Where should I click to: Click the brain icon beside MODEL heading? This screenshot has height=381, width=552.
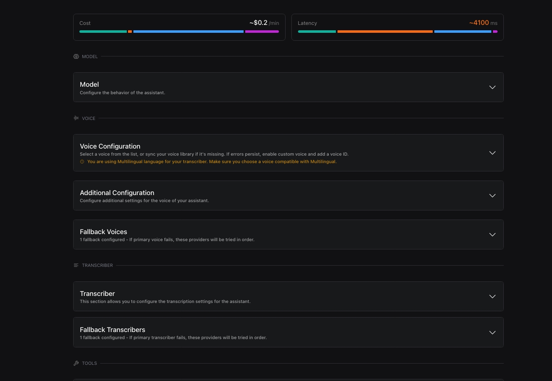pyautogui.click(x=76, y=56)
